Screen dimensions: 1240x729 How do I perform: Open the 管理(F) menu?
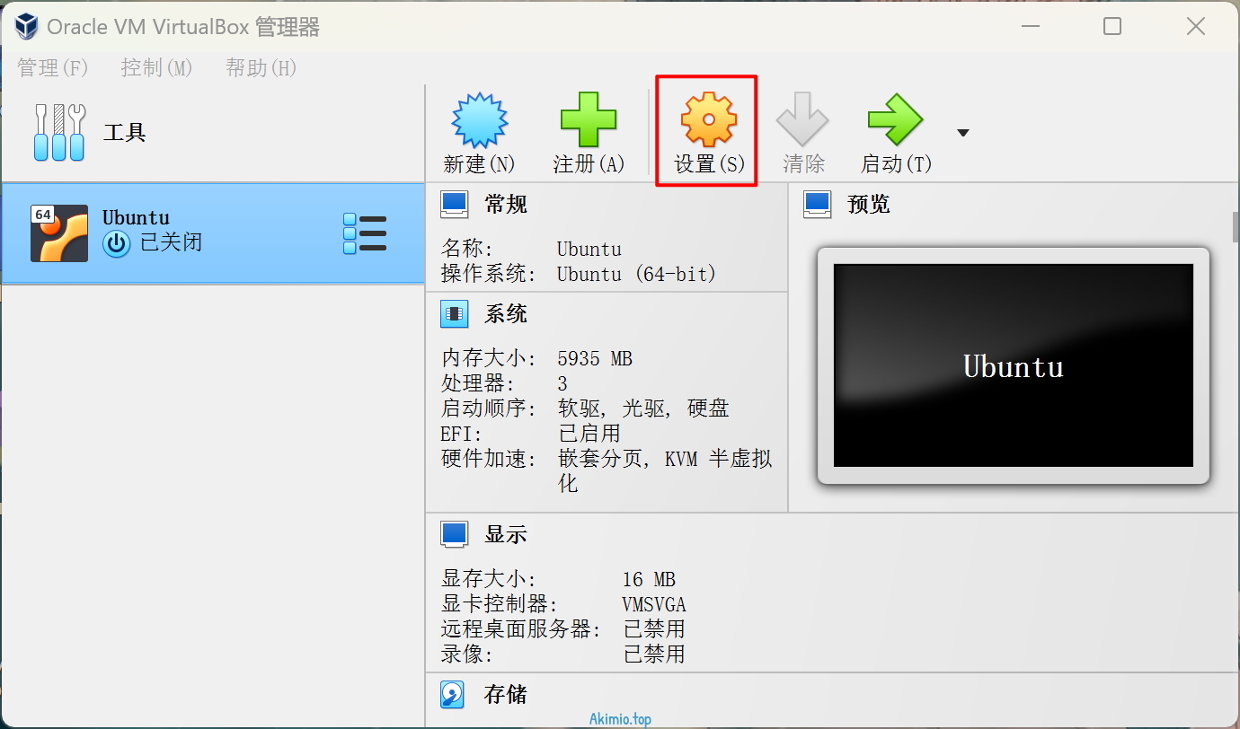pyautogui.click(x=53, y=68)
